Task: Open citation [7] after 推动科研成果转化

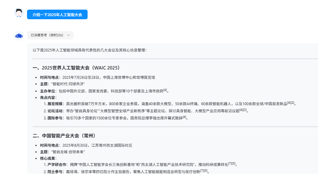Action: tap(230, 163)
